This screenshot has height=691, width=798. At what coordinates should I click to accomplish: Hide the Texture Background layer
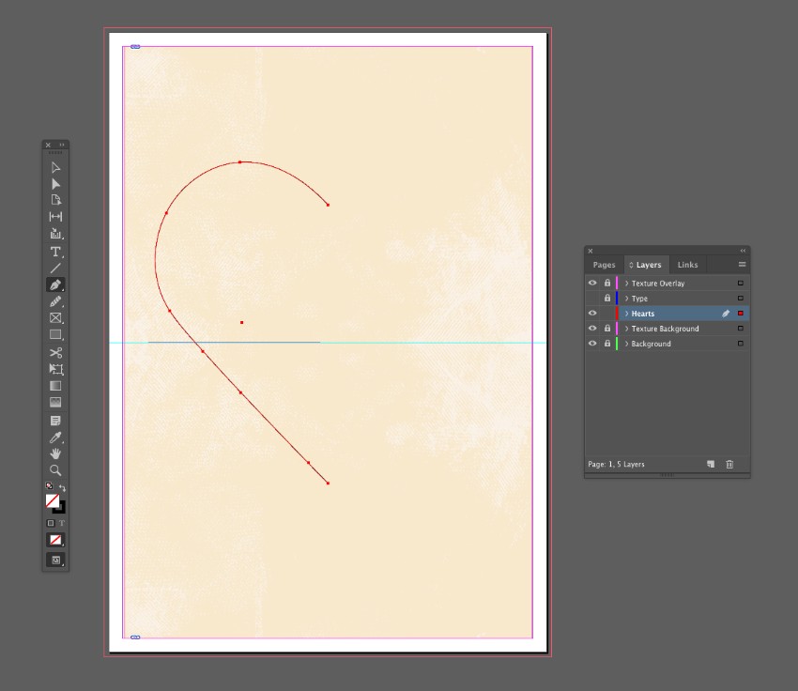click(591, 329)
